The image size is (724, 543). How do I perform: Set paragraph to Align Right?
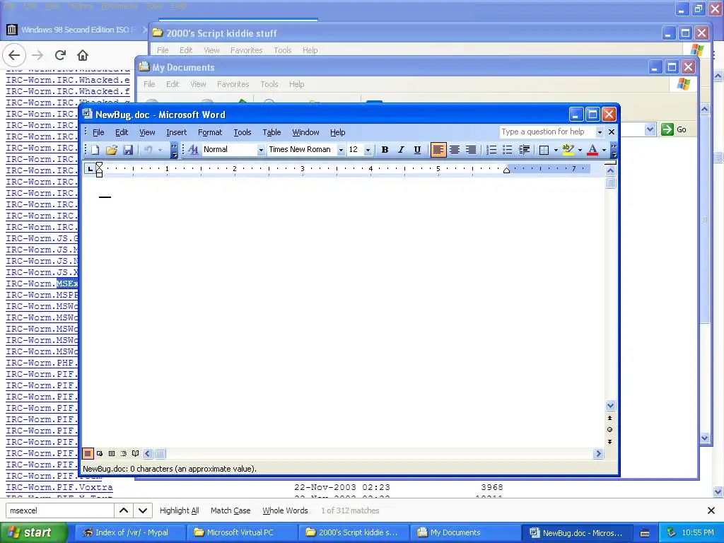point(470,150)
